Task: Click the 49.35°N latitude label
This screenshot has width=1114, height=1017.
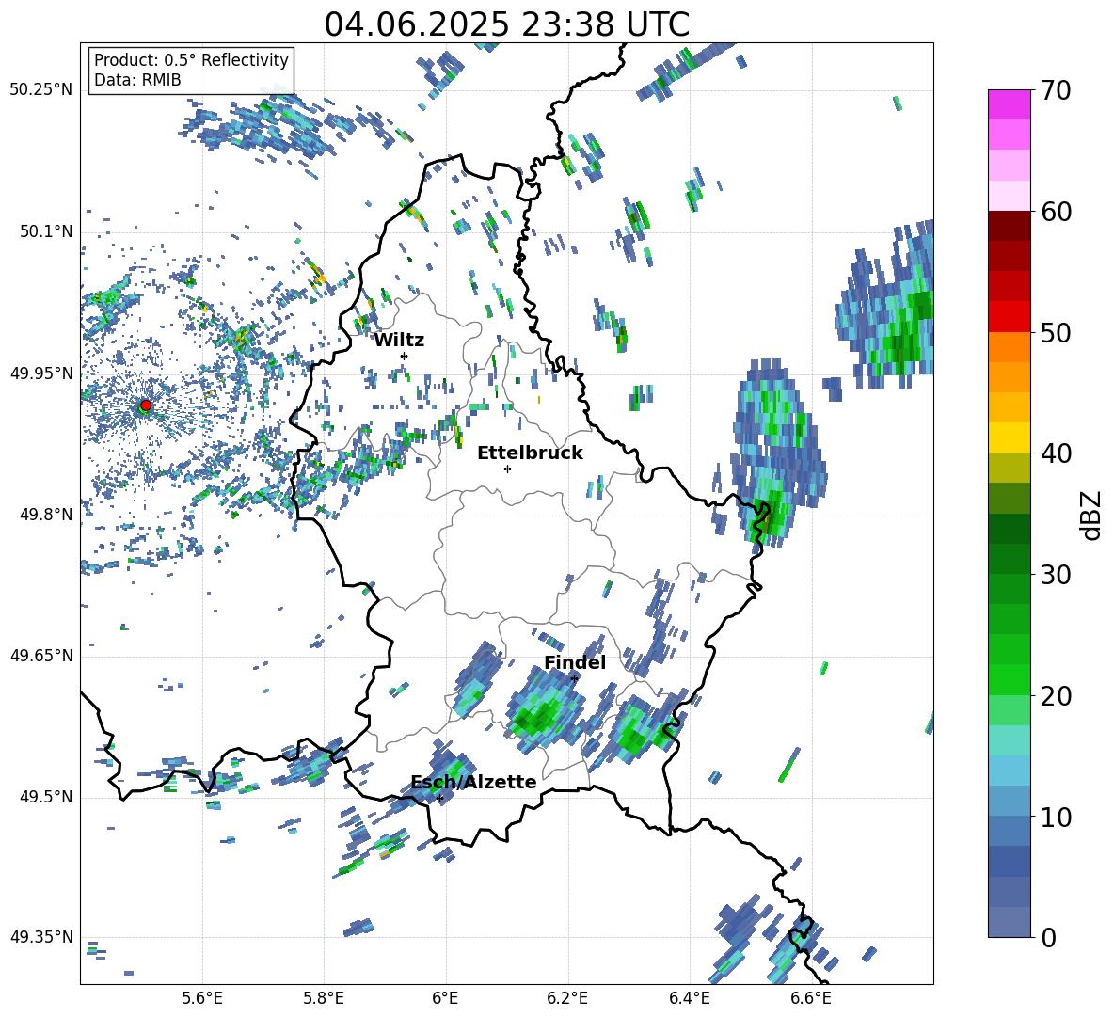Action: 41,937
